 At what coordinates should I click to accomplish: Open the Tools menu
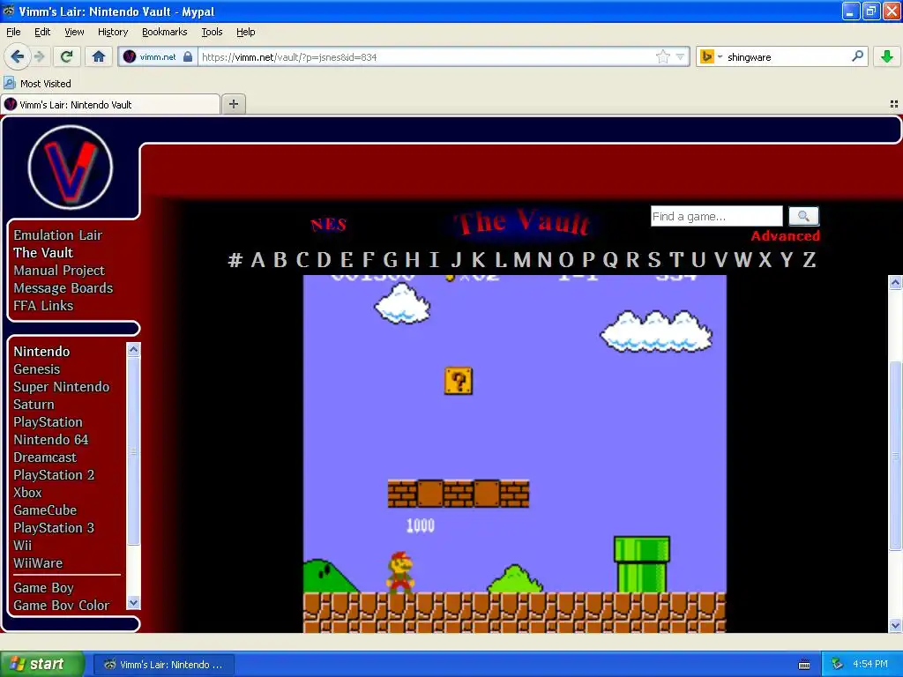pos(212,32)
